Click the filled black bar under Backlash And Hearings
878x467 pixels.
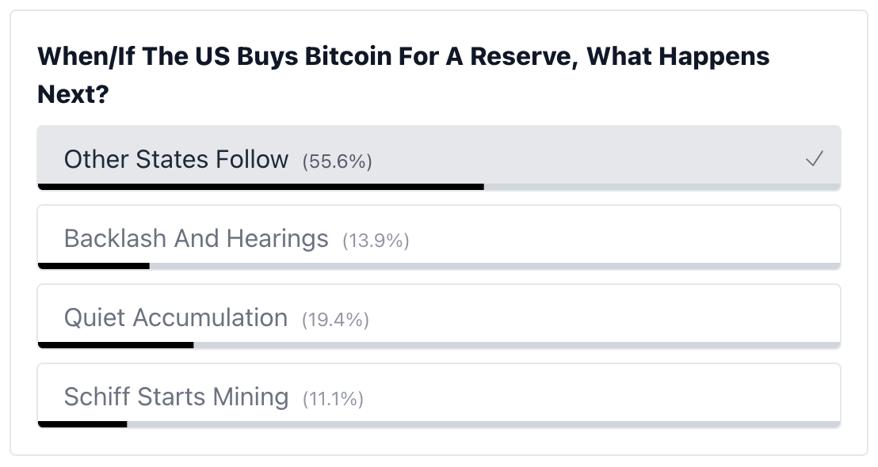click(94, 266)
